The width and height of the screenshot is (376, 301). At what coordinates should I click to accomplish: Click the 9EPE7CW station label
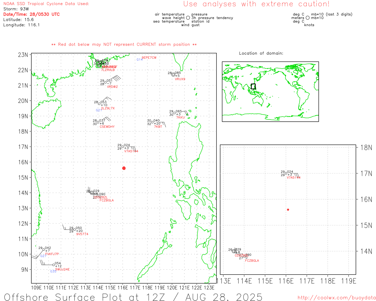(x=149, y=58)
